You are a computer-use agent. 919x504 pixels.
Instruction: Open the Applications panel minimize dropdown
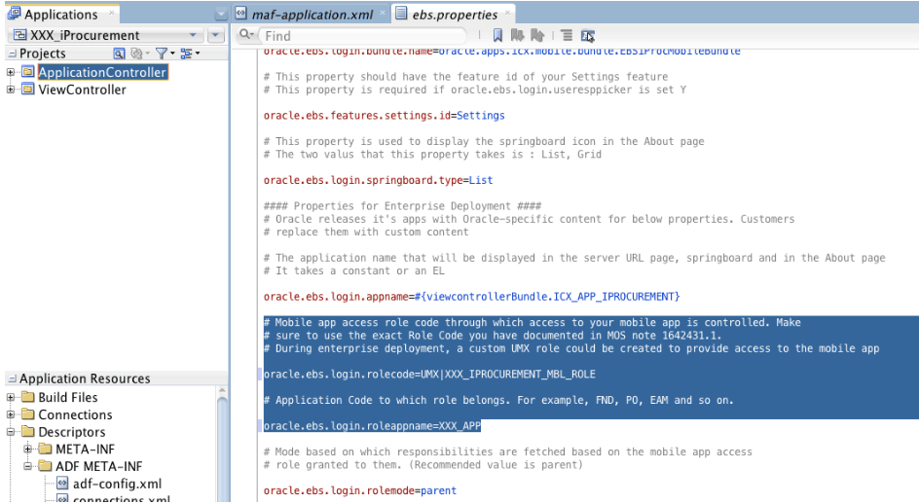[221, 14]
